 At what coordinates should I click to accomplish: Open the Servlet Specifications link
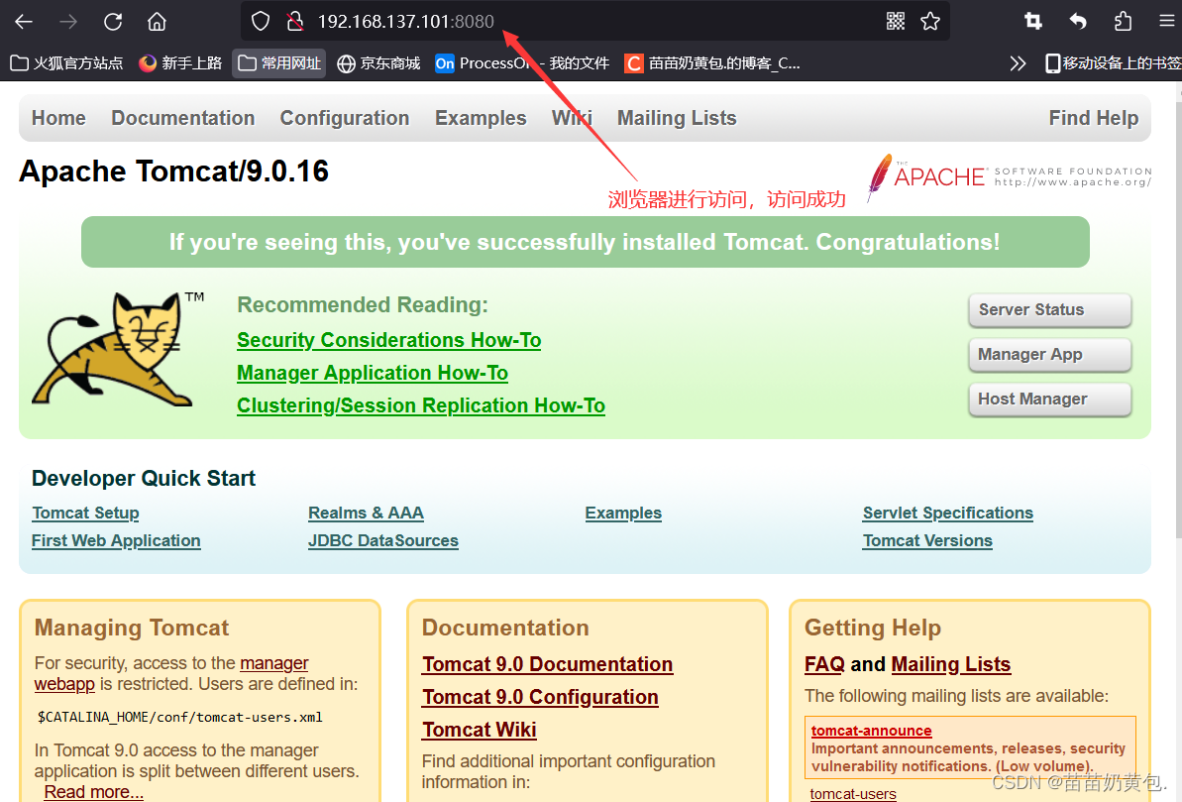(x=947, y=514)
